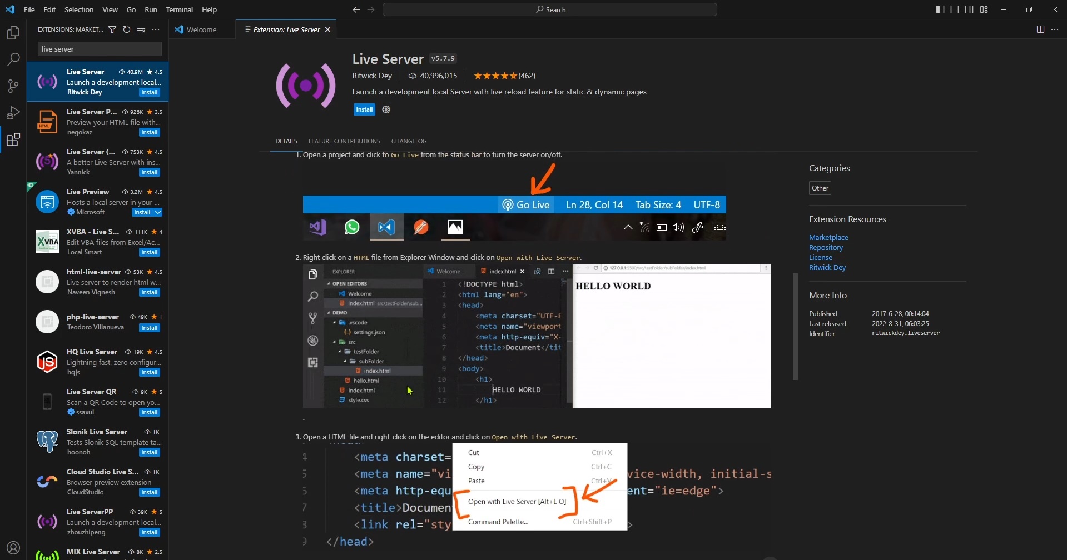This screenshot has height=560, width=1067.
Task: Open Source Control view icon
Action: (13, 86)
